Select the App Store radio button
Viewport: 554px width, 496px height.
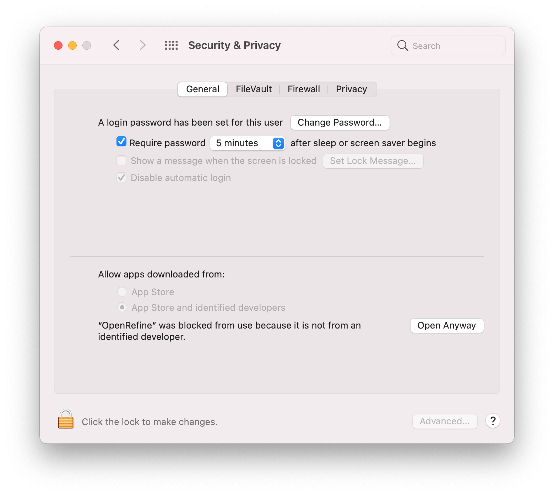[x=122, y=292]
